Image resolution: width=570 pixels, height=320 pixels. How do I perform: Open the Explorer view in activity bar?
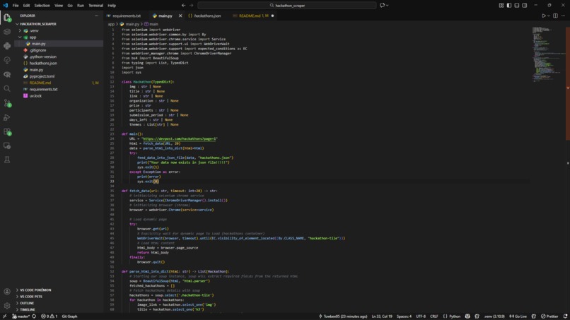point(7,18)
